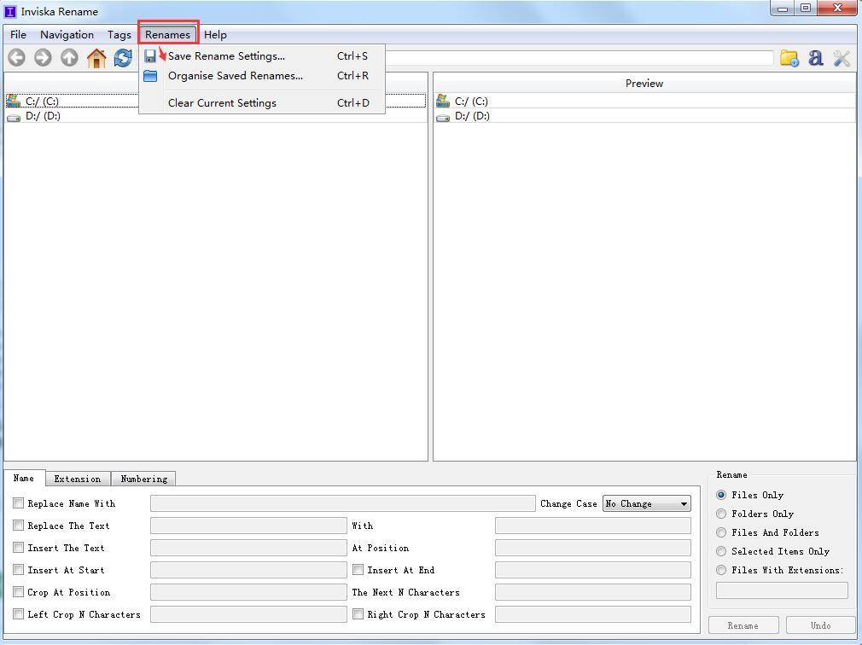Screen dimensions: 862x645
Task: Enable Insert At Start checkbox
Action: click(18, 570)
